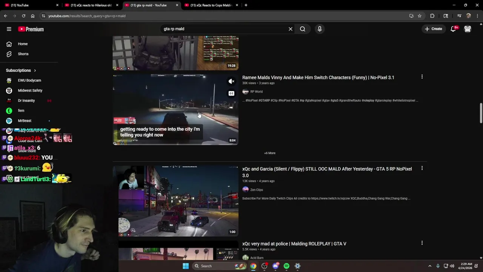Open Chrome three-dot menu
483x272 pixels.
(477, 16)
